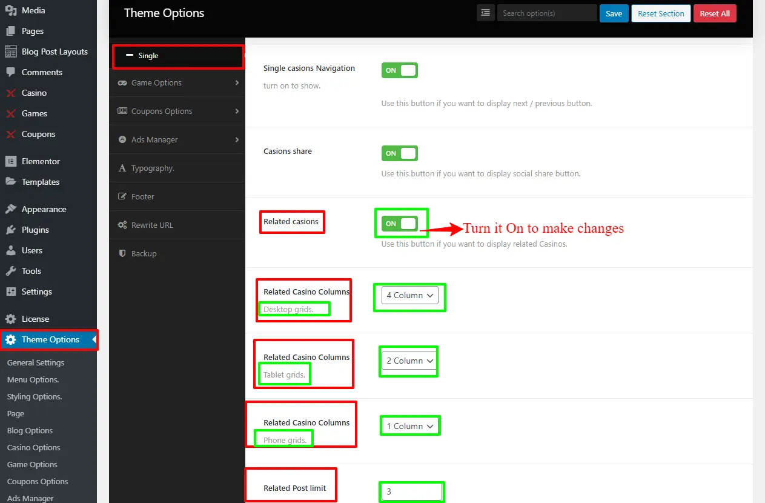The image size is (765, 503).
Task: Click the expand-all sections icon beside search
Action: (x=486, y=13)
